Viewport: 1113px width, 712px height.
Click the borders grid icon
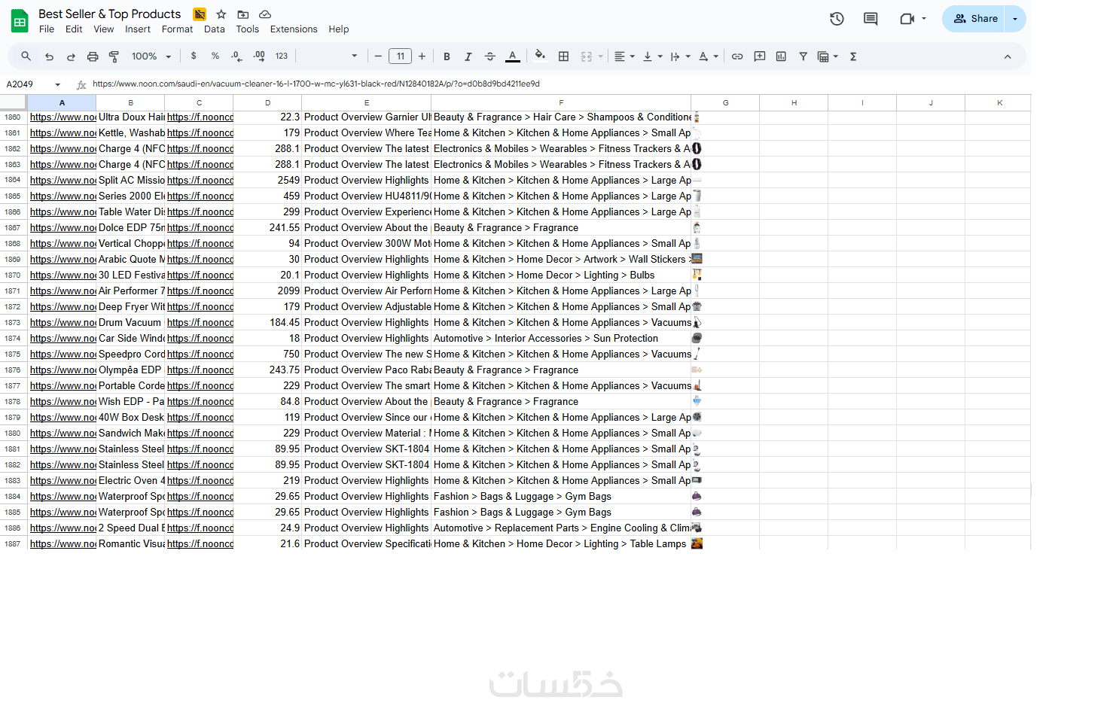563,56
